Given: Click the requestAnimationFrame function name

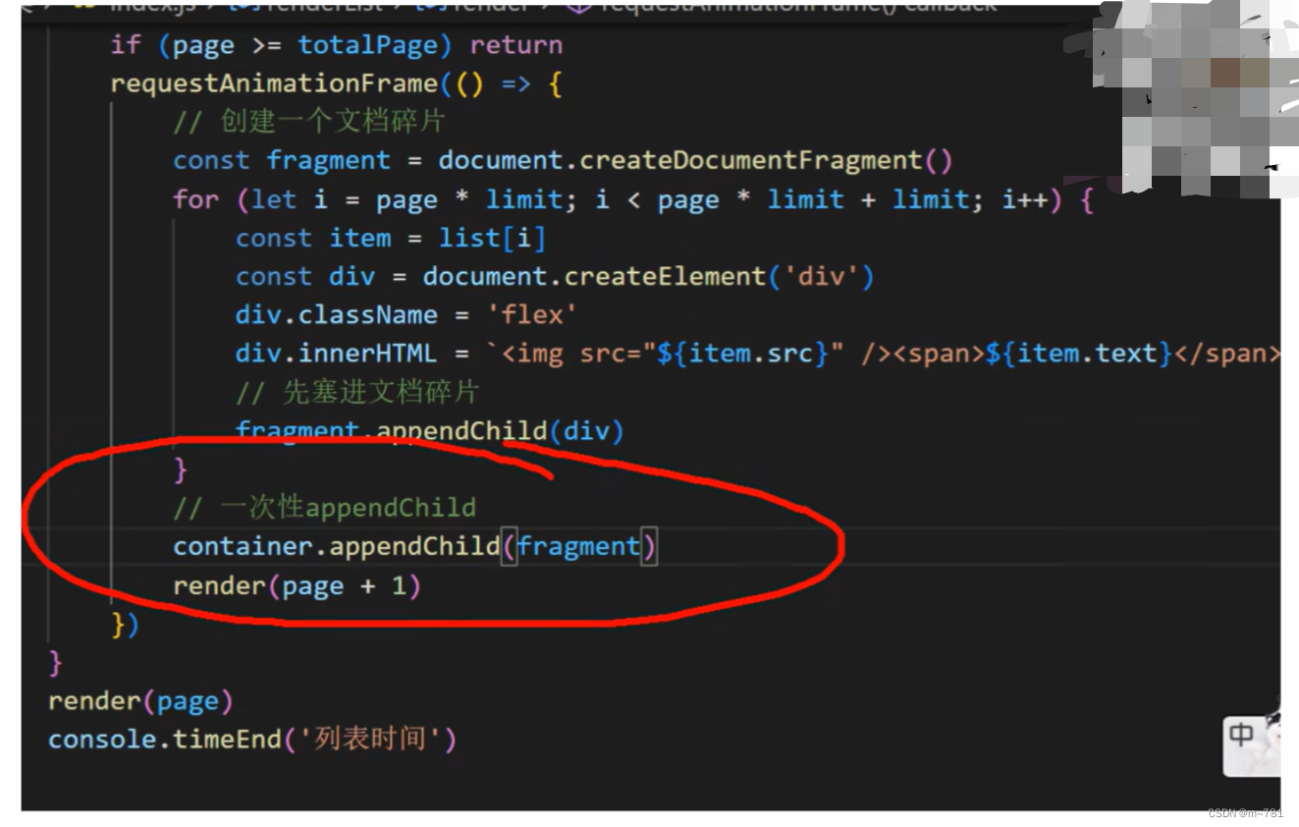Looking at the screenshot, I should (274, 83).
